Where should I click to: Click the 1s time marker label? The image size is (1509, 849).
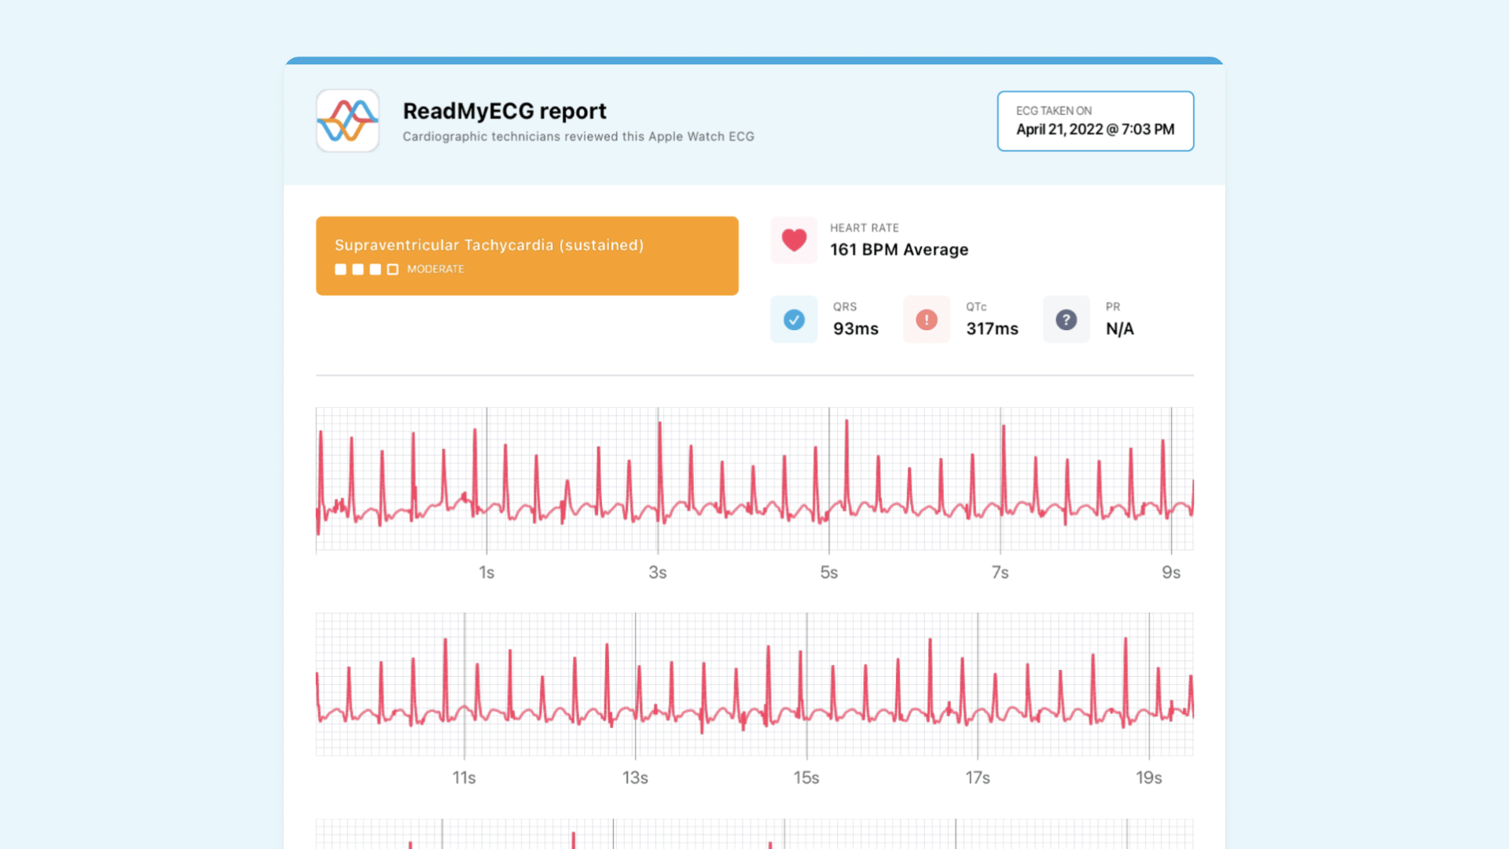point(486,572)
